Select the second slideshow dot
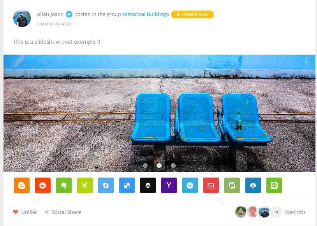The image size is (317, 226). [159, 165]
